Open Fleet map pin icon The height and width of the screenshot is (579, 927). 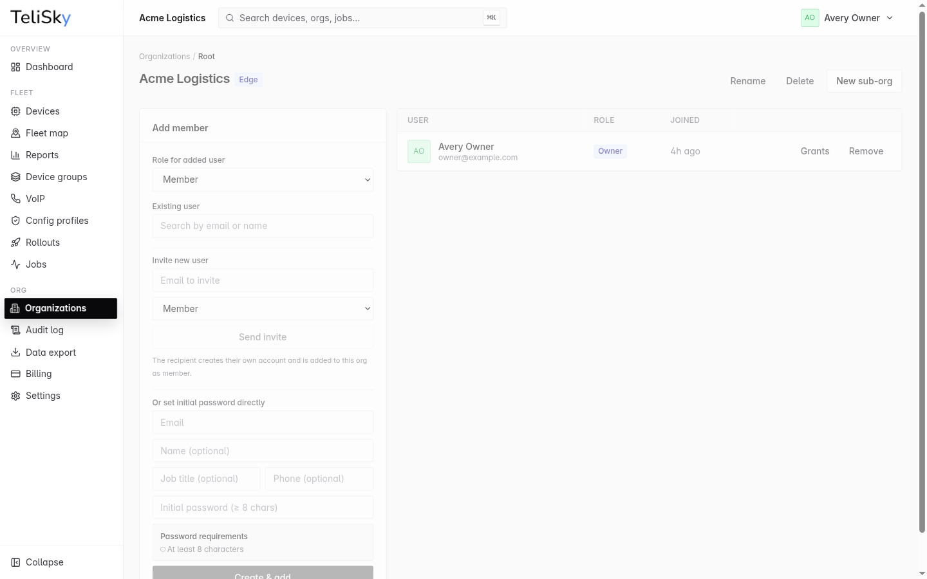coord(15,133)
